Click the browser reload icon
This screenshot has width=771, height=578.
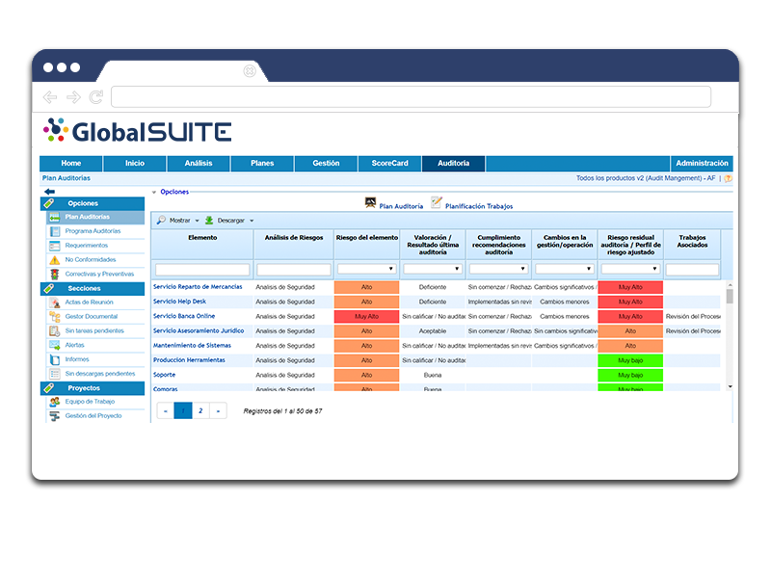click(96, 97)
